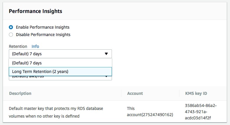Click the Description column header
This screenshot has width=230, height=125.
(x=20, y=93)
